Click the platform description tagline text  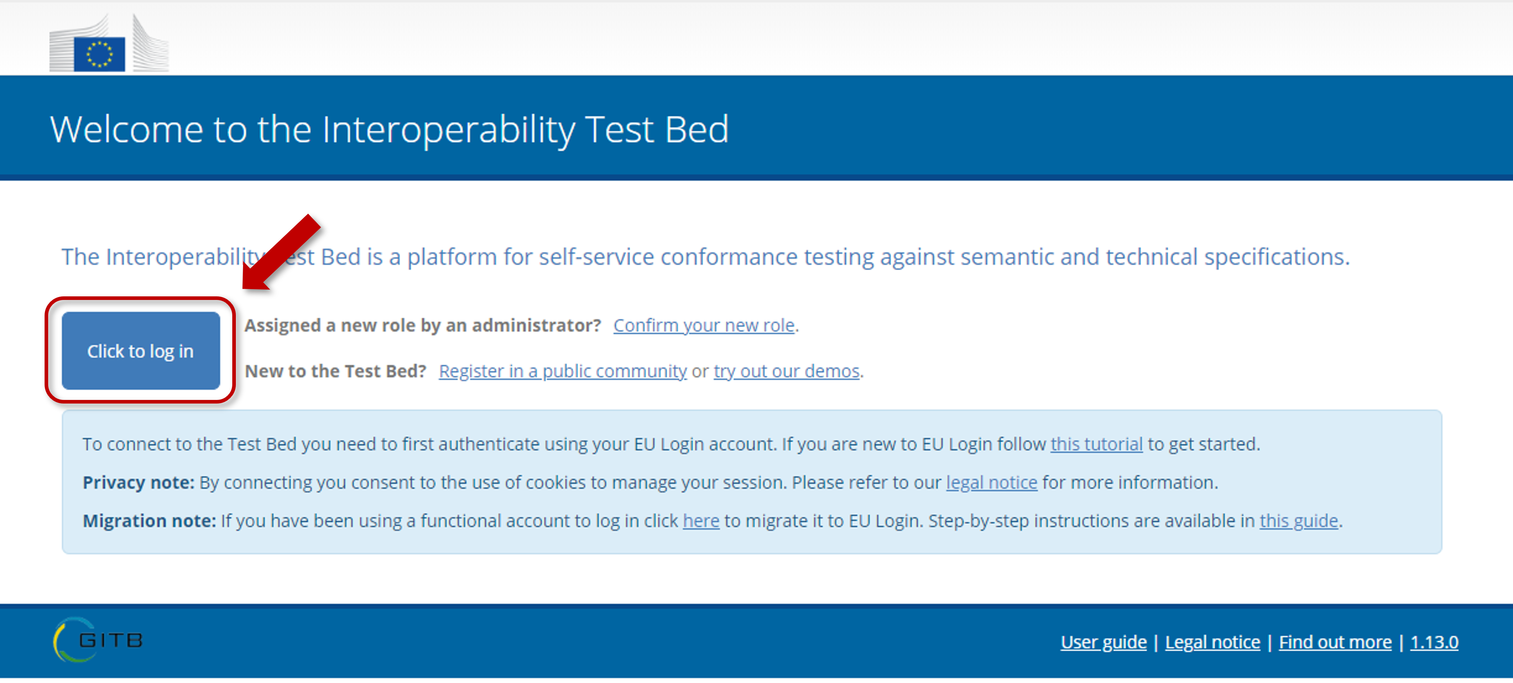(705, 257)
